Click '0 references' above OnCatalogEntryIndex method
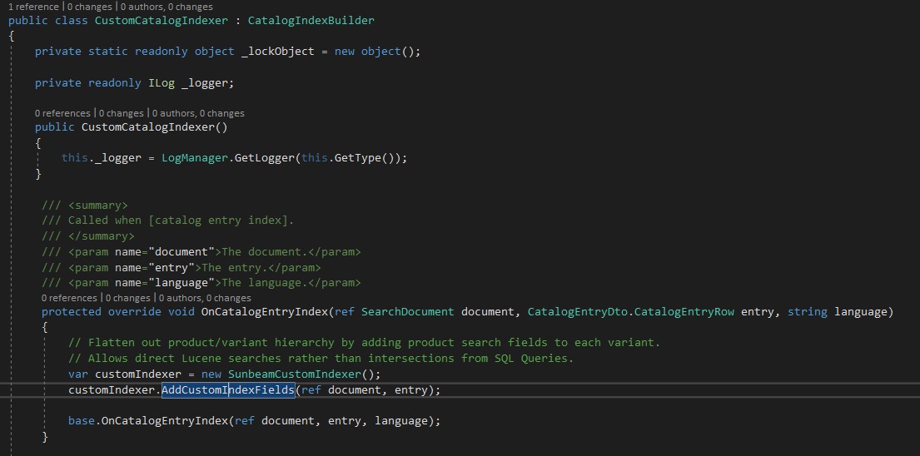The image size is (920, 456). pyautogui.click(x=69, y=298)
